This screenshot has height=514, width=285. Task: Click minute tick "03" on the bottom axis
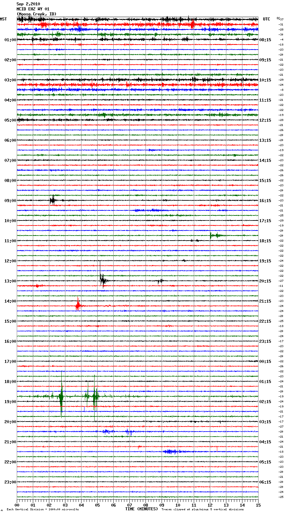click(65, 505)
